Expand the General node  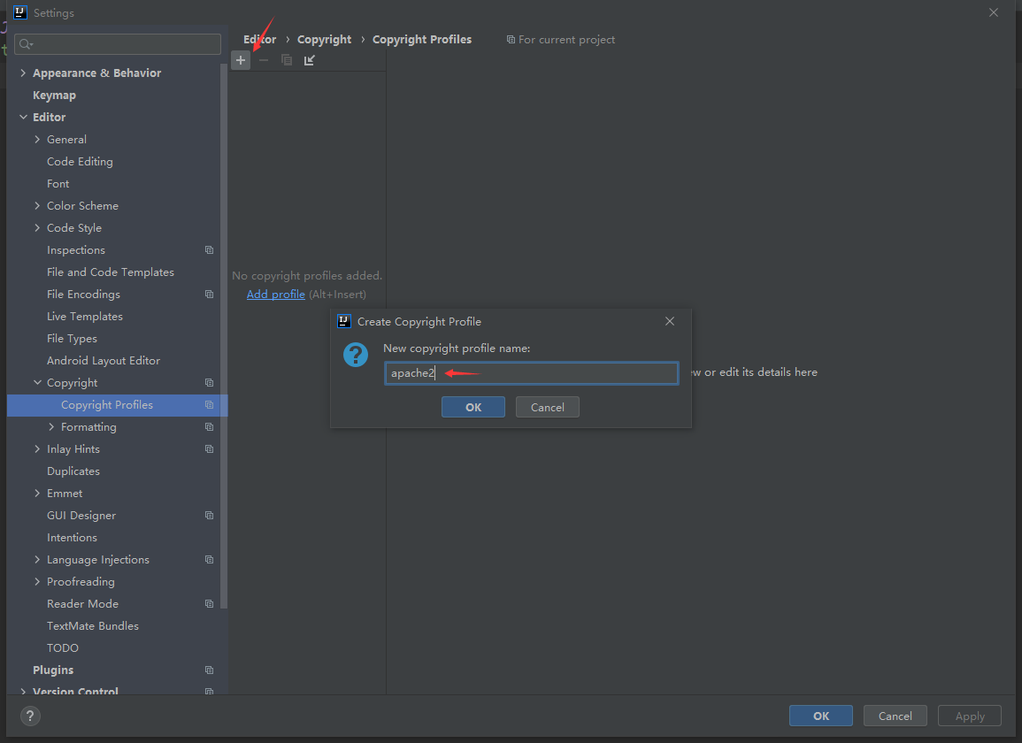(x=37, y=140)
